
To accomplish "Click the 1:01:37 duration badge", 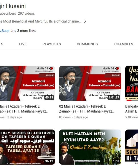I will point(114,97).
